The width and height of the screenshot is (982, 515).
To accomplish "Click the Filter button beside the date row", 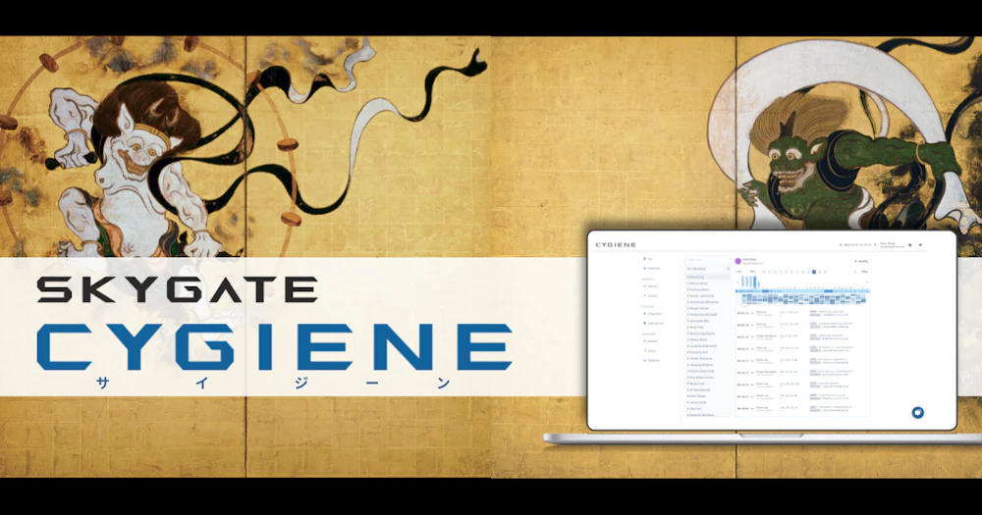I will [864, 272].
